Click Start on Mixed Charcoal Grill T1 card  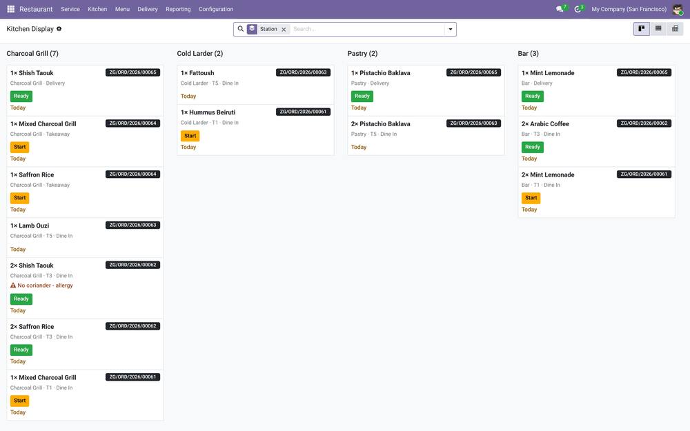(x=20, y=401)
